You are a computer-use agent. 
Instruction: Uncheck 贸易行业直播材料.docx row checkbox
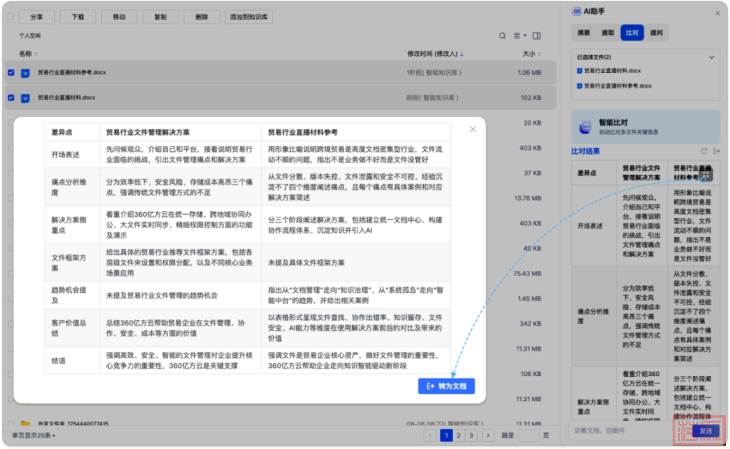coord(11,98)
